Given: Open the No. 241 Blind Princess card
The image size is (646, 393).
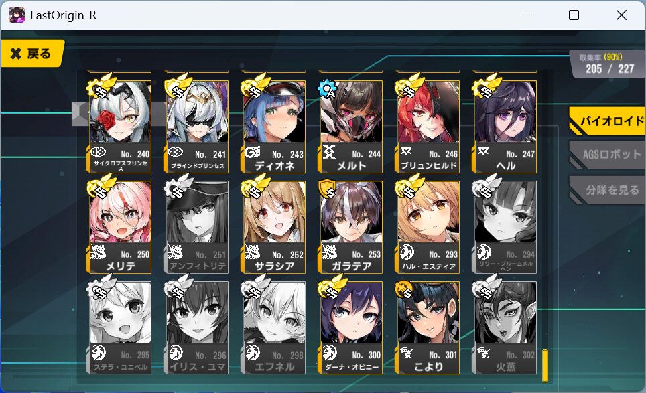Looking at the screenshot, I should pyautogui.click(x=197, y=127).
